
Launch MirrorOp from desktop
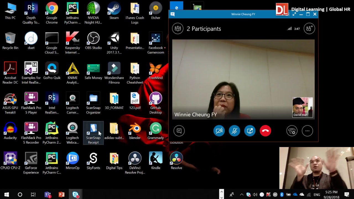click(x=72, y=161)
